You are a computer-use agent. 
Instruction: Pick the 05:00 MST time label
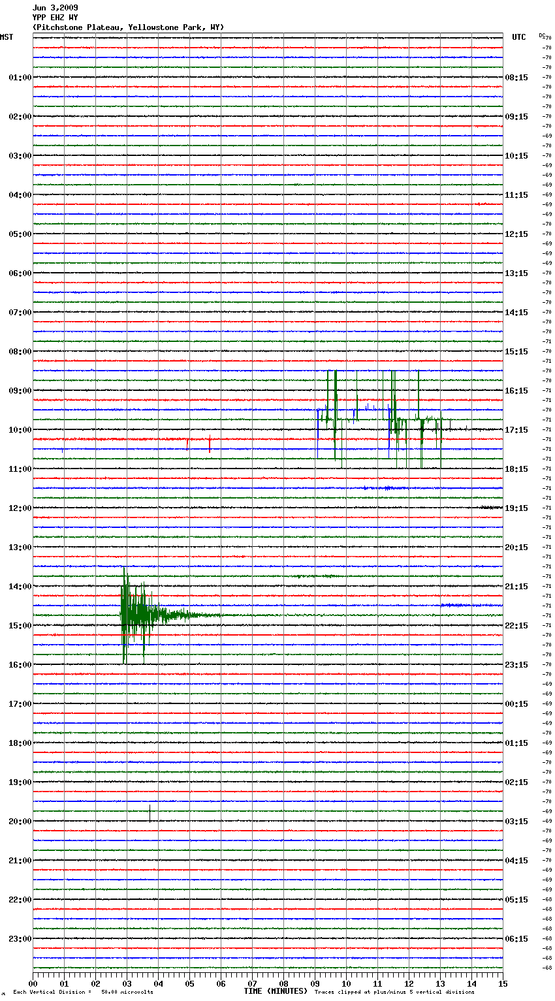(20, 234)
